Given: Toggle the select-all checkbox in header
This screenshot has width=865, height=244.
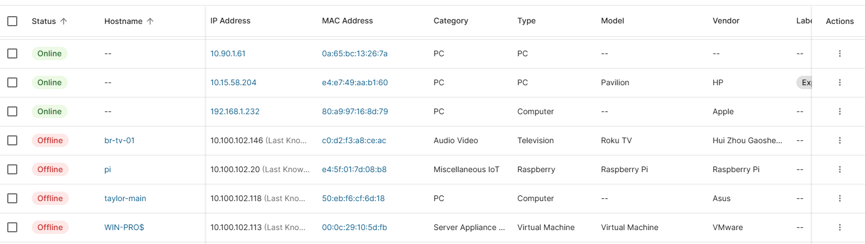Looking at the screenshot, I should [12, 21].
